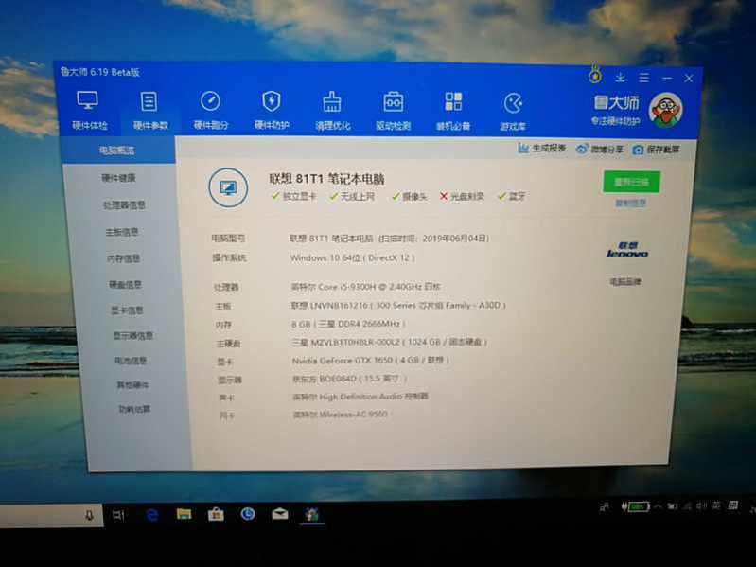Click the green 重新扫描 rescan button

point(631,182)
